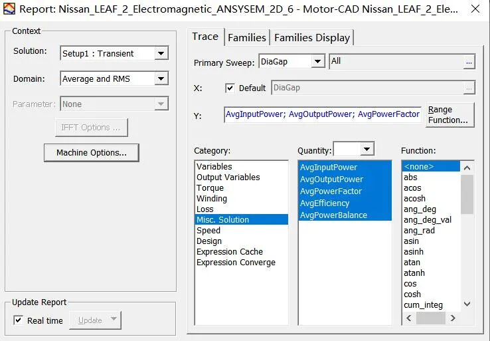The height and width of the screenshot is (341, 490).
Task: Select the asin function
Action: [431, 241]
